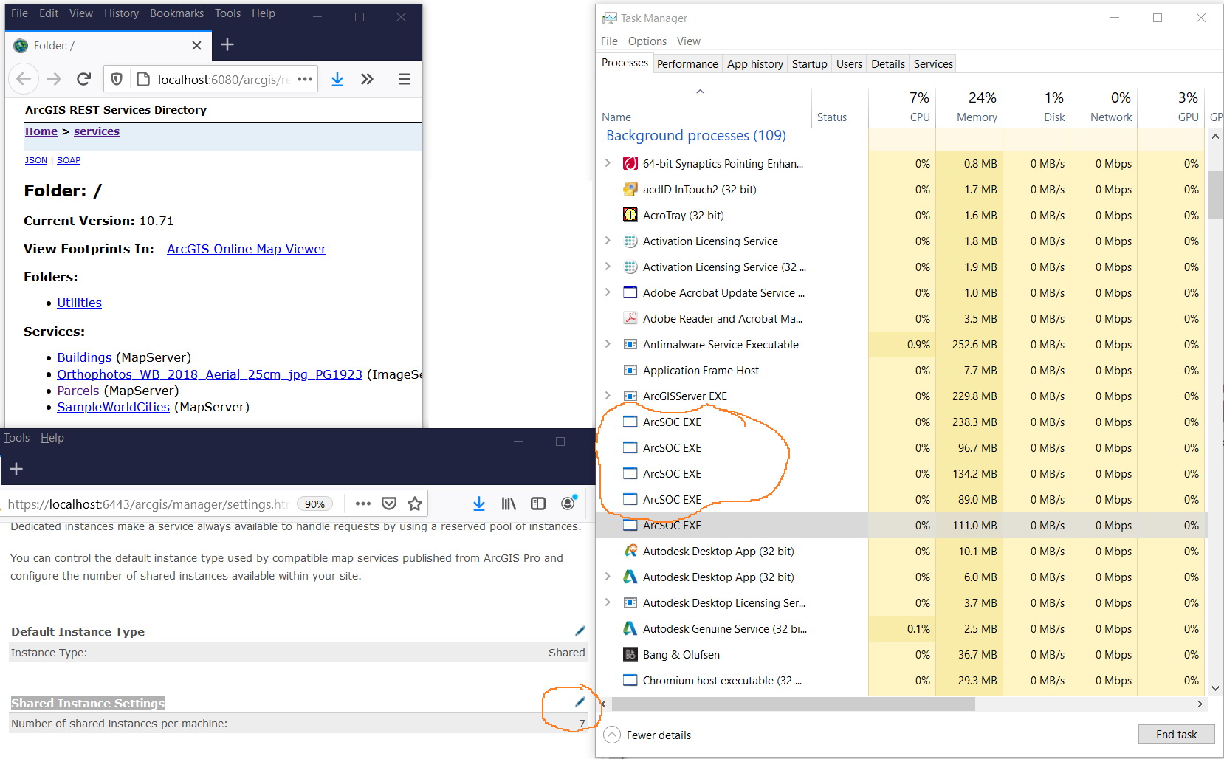This screenshot has width=1224, height=759.
Task: Open Task Manager View menu
Action: point(689,41)
